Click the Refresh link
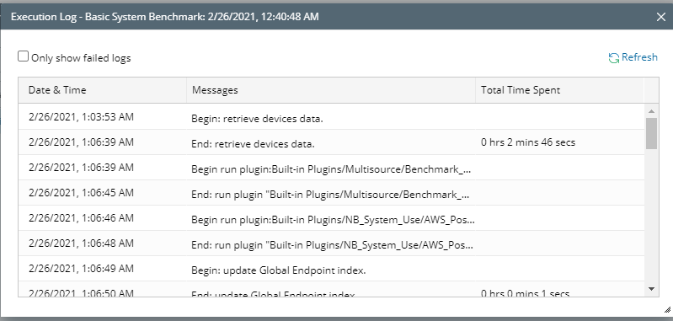The width and height of the screenshot is (673, 321). (633, 57)
